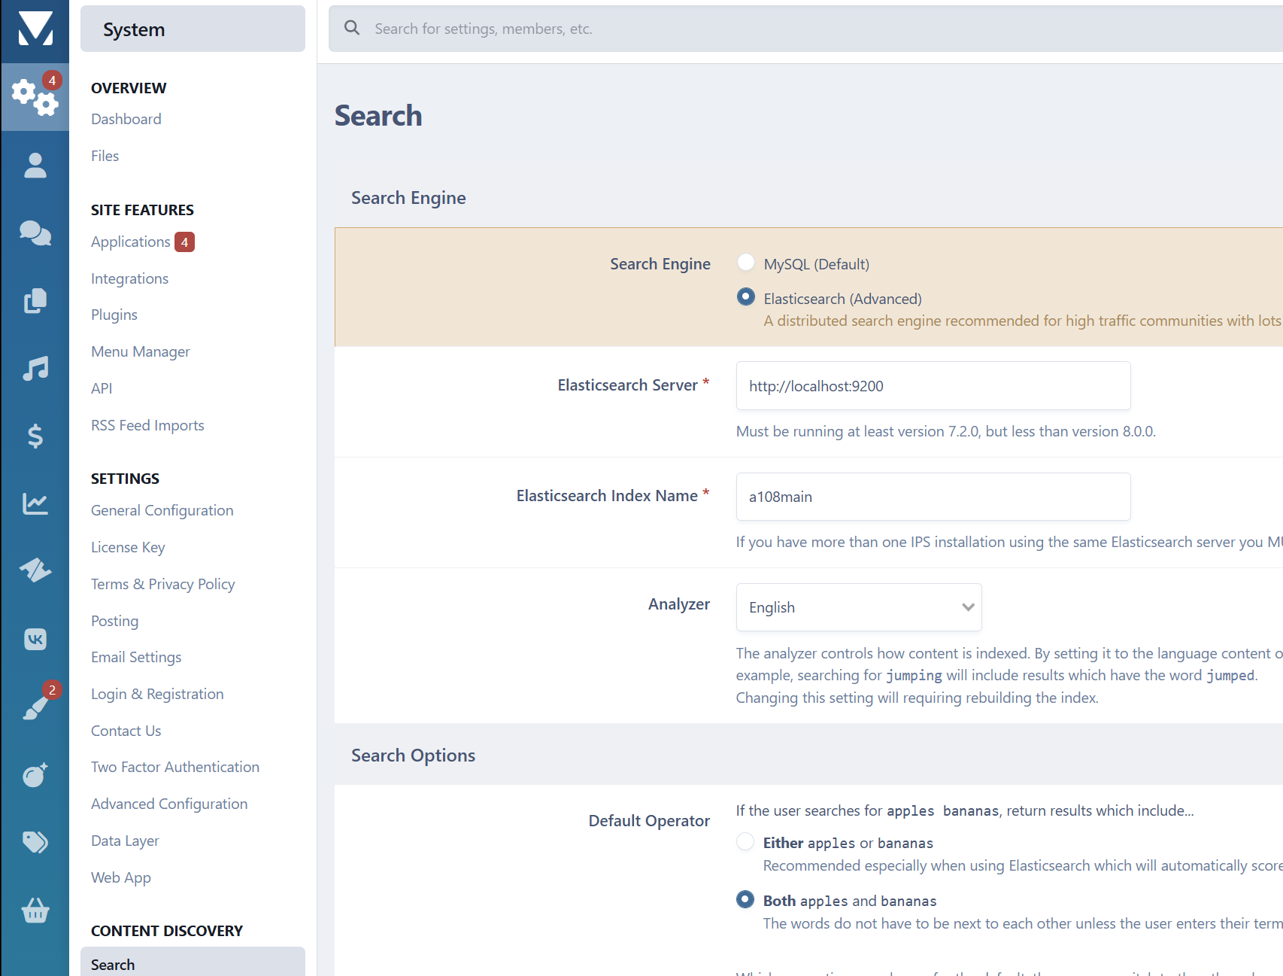Open Two Factor Authentication settings

pos(174,767)
